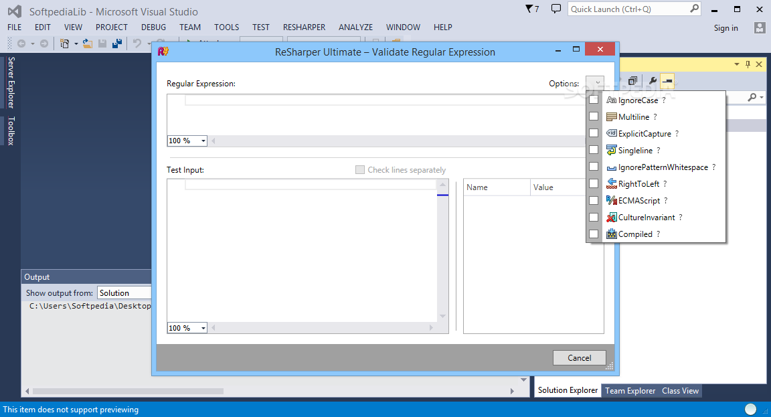Open Show output from Solution dropdown
This screenshot has width=771, height=417.
tap(124, 293)
